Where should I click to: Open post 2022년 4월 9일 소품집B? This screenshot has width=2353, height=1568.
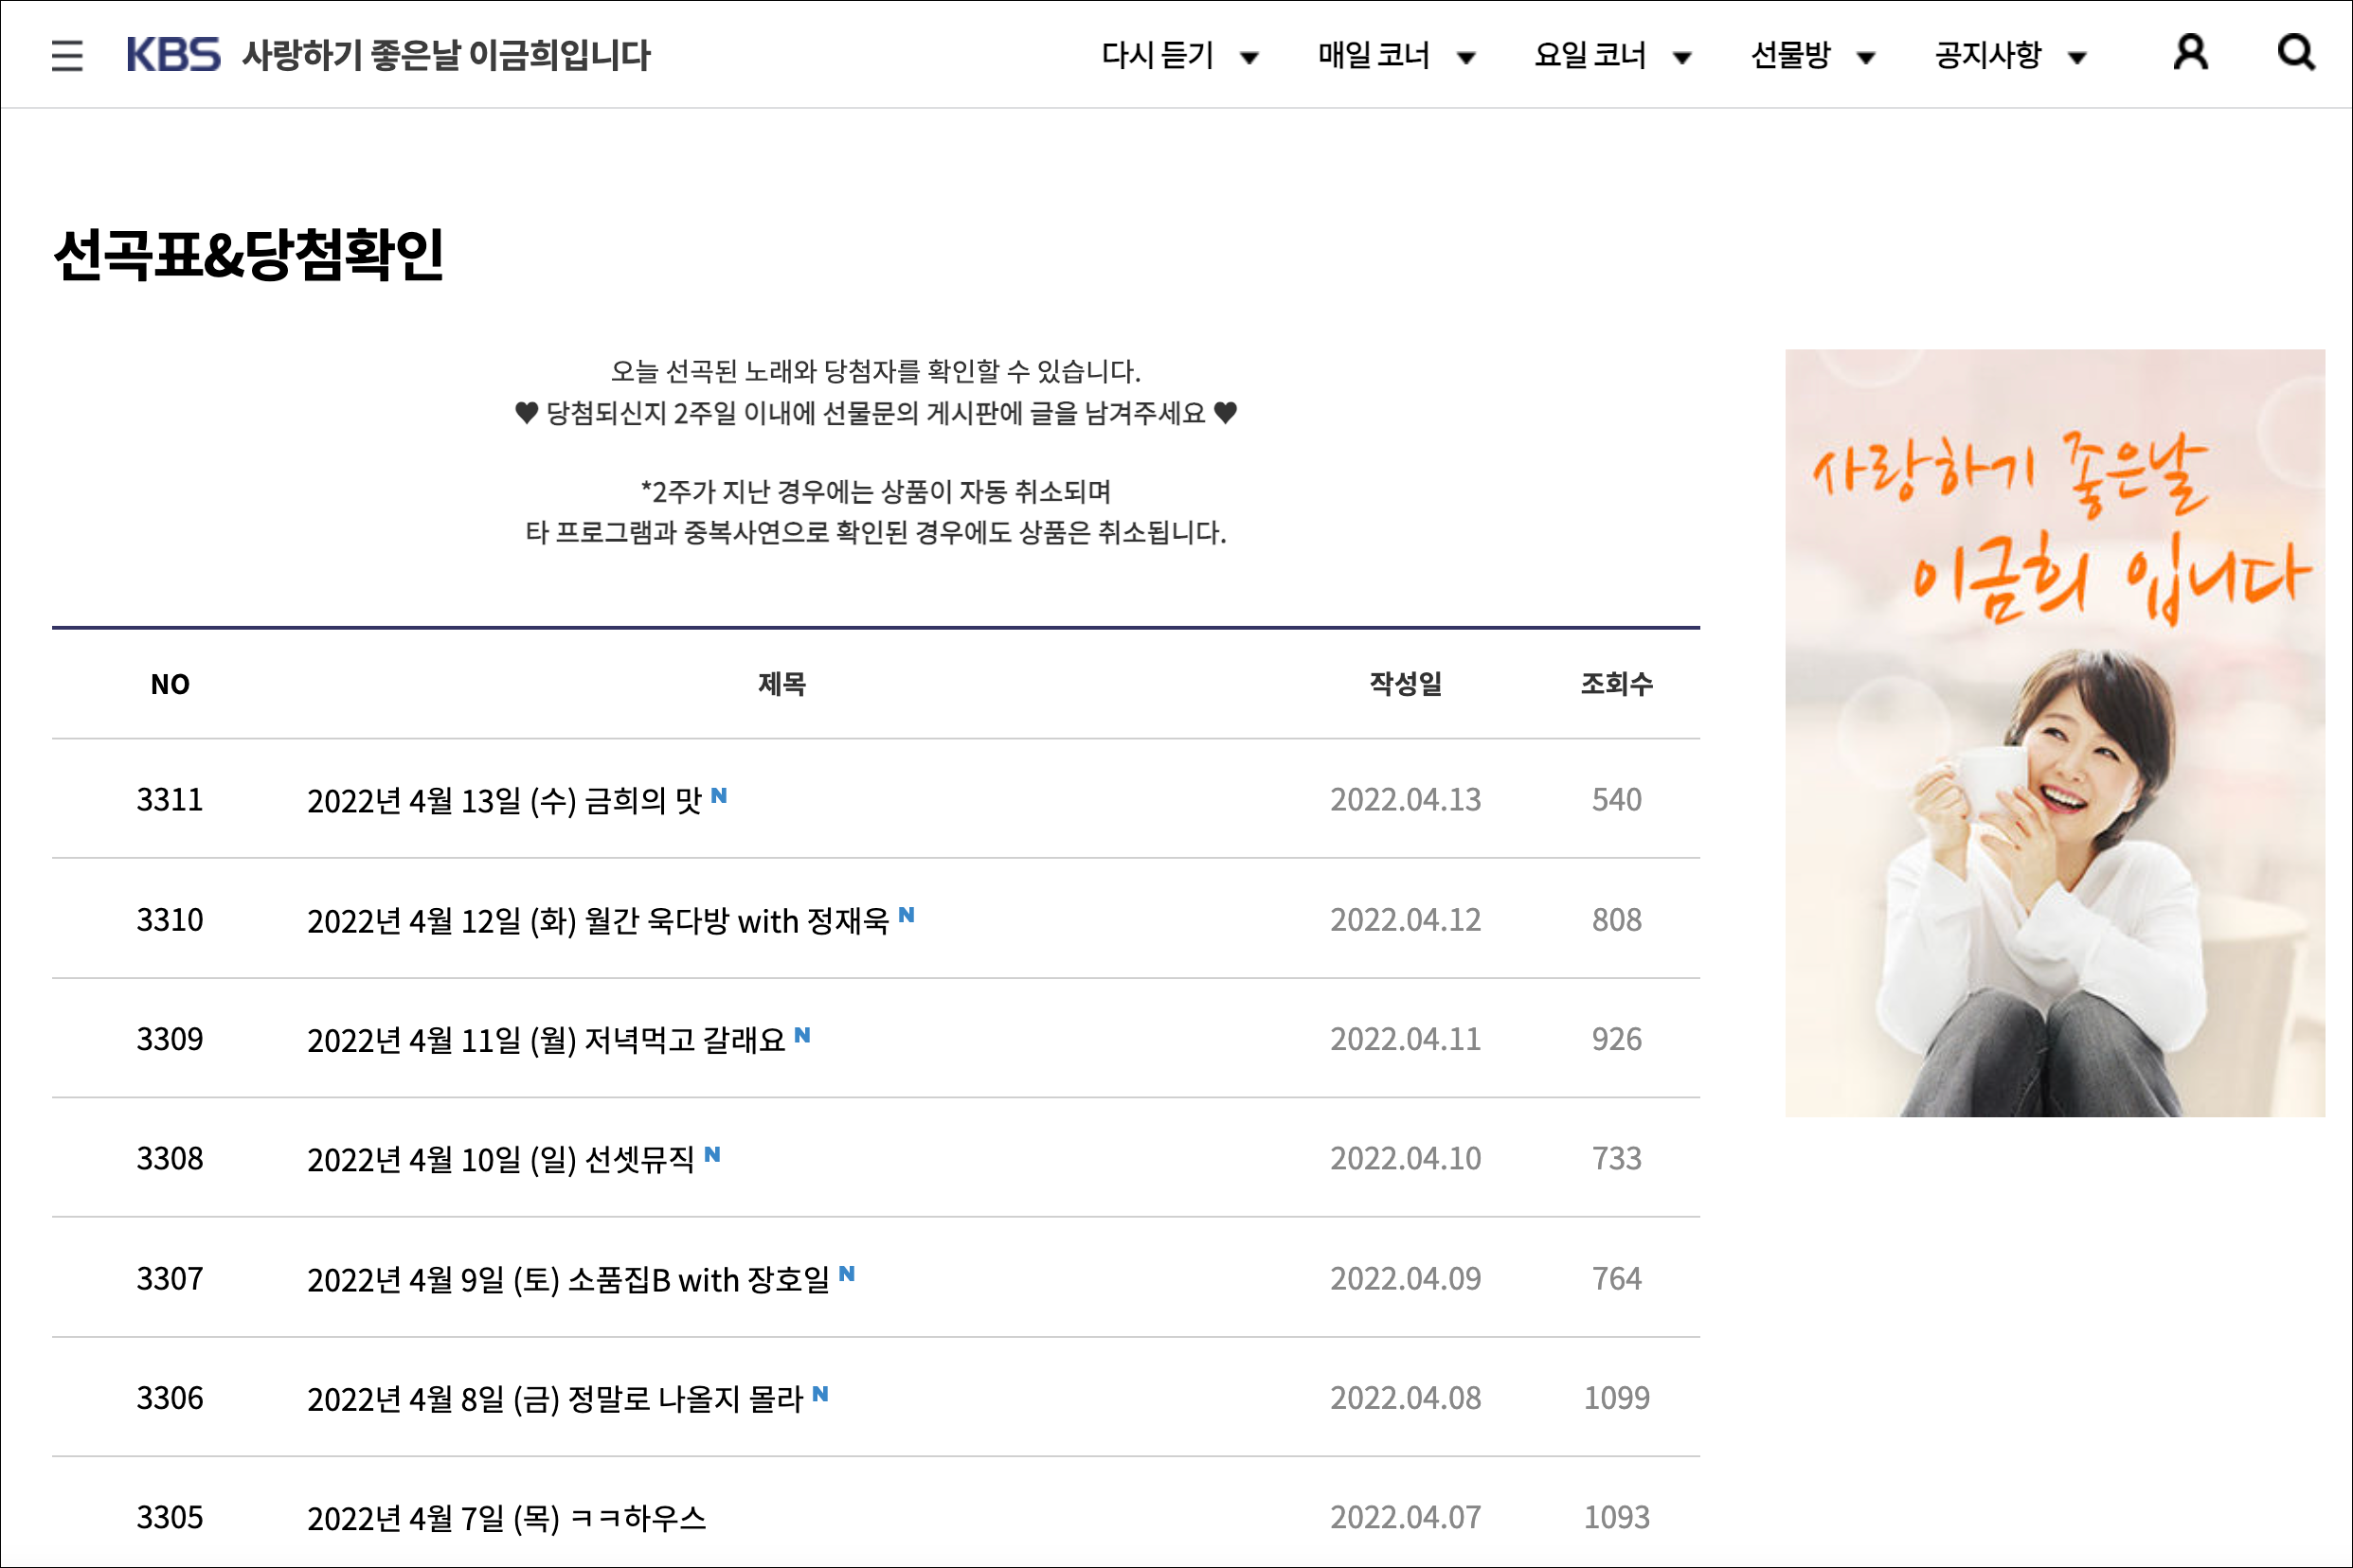[x=567, y=1279]
